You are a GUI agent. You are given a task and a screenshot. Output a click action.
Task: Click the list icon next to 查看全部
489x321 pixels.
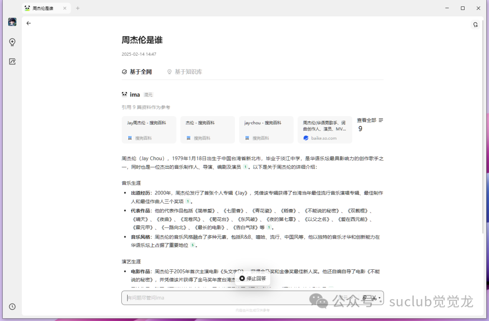click(x=381, y=120)
